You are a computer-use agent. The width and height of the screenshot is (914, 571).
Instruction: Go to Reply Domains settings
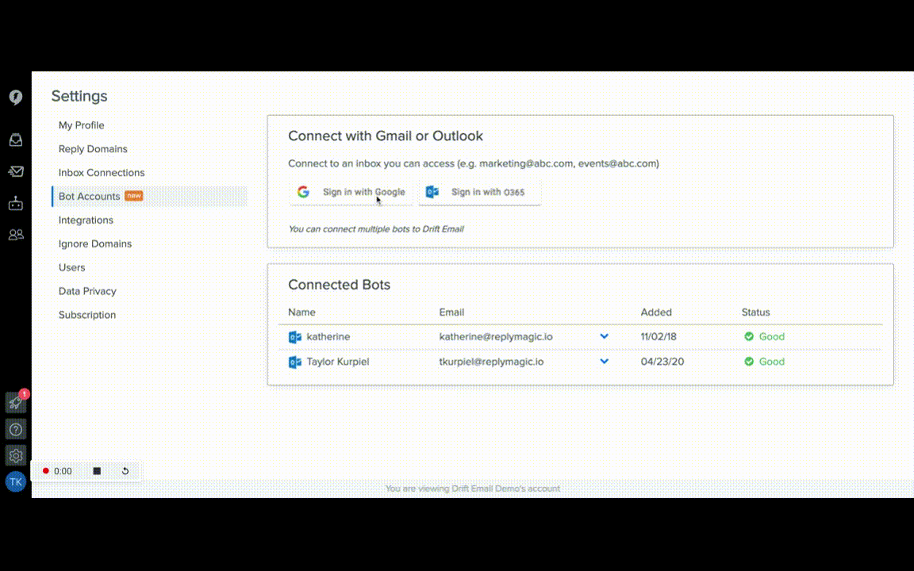click(93, 149)
